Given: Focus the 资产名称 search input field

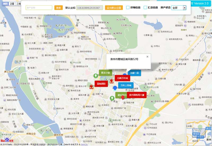Looking at the screenshot, I should pos(39,8).
